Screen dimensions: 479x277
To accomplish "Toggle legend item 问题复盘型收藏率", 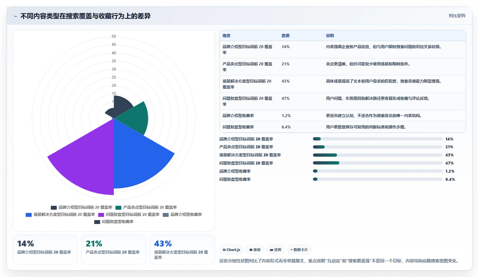I will click(x=114, y=222).
